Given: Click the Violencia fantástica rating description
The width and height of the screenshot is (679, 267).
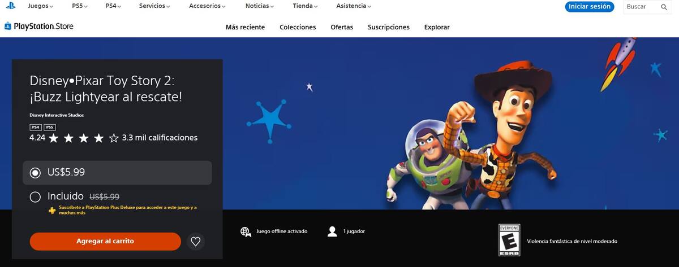Looking at the screenshot, I should coord(572,241).
